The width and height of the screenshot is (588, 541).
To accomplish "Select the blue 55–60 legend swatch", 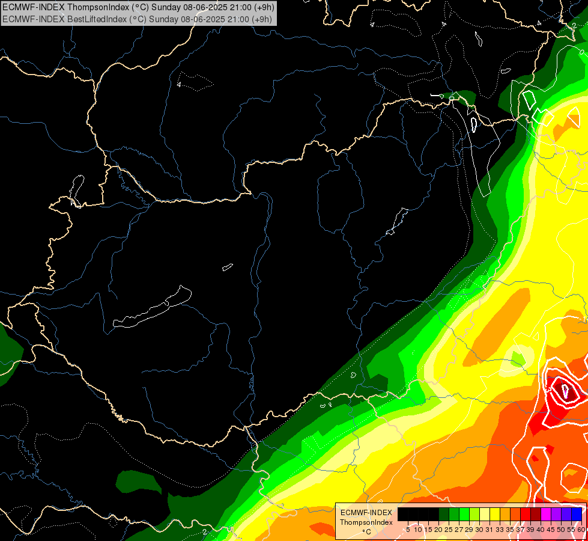I will pyautogui.click(x=577, y=514).
